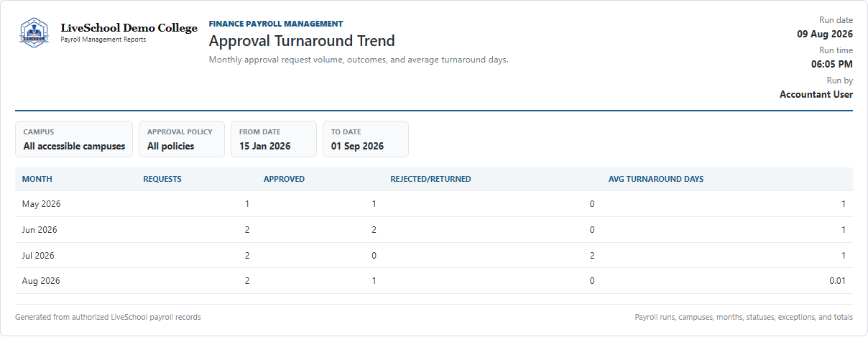
Task: Click the MONTH column header
Action: pos(37,179)
